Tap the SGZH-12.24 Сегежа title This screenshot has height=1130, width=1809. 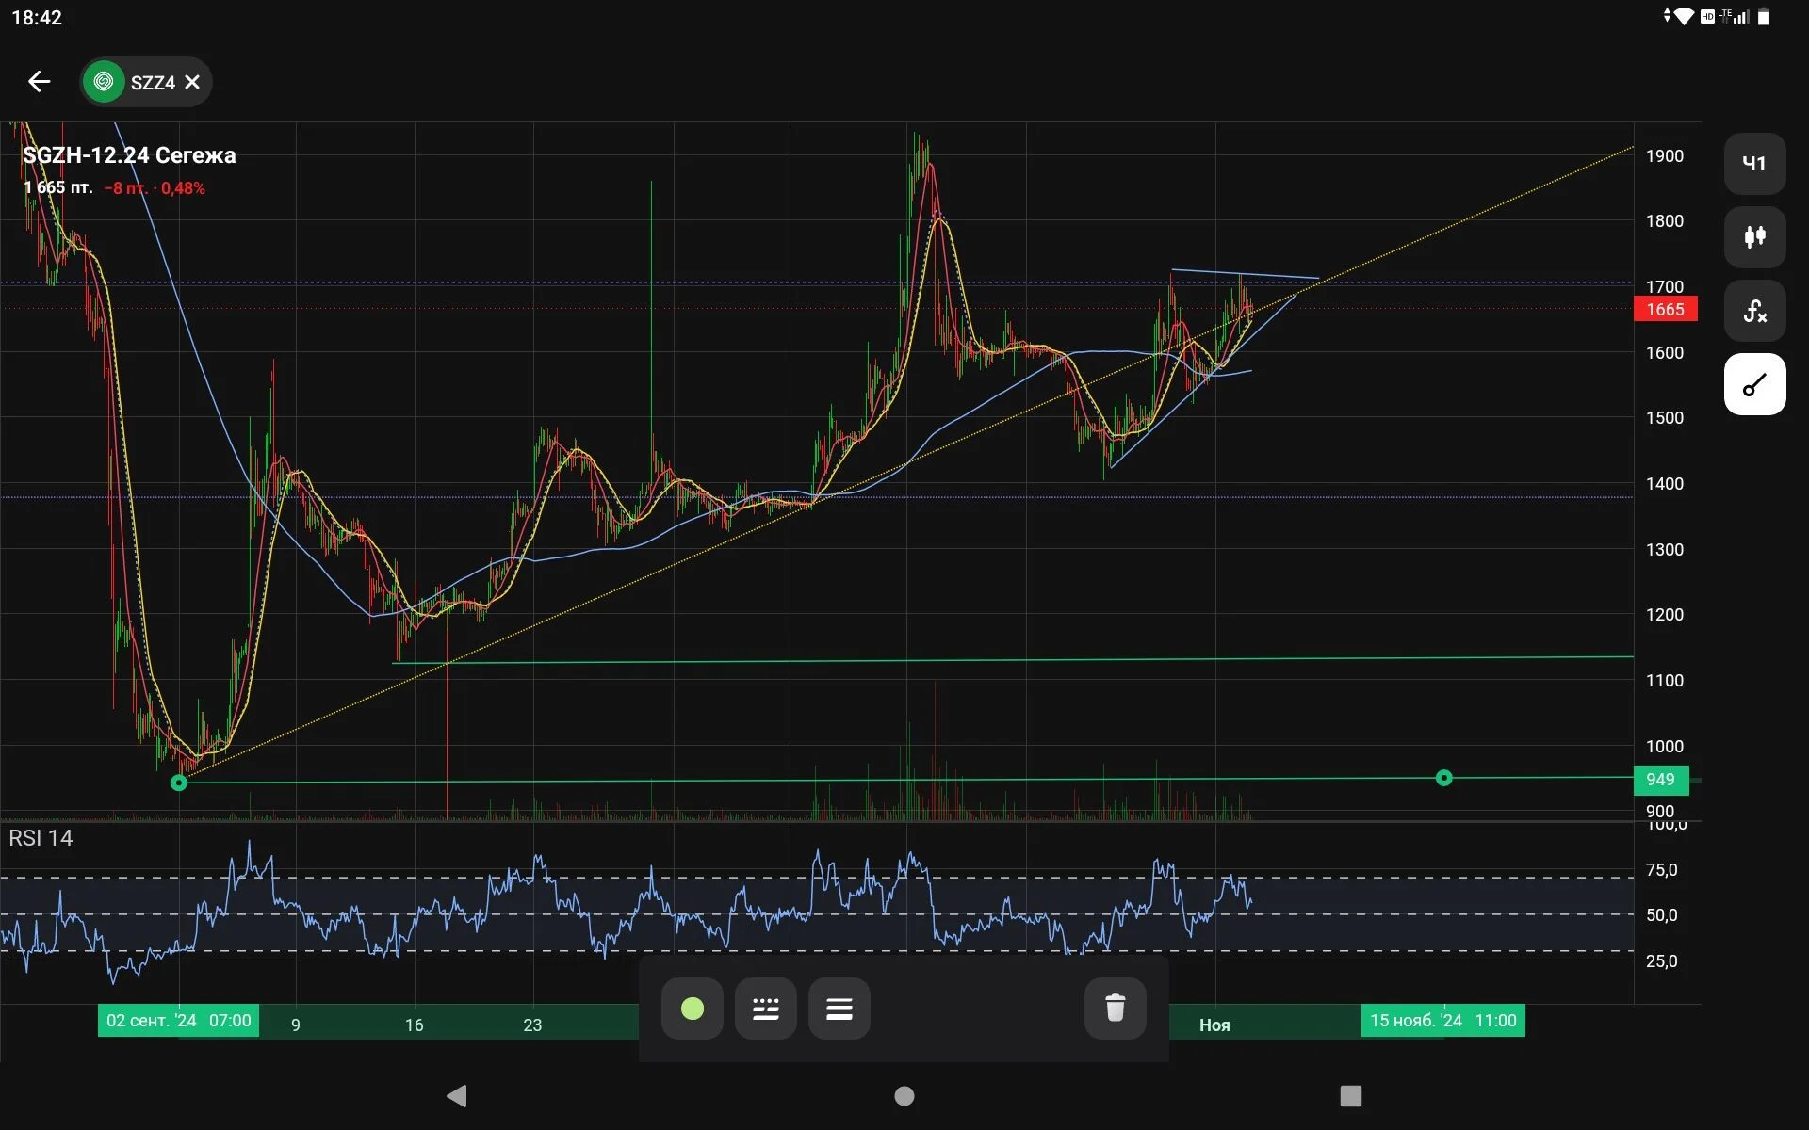click(x=129, y=155)
